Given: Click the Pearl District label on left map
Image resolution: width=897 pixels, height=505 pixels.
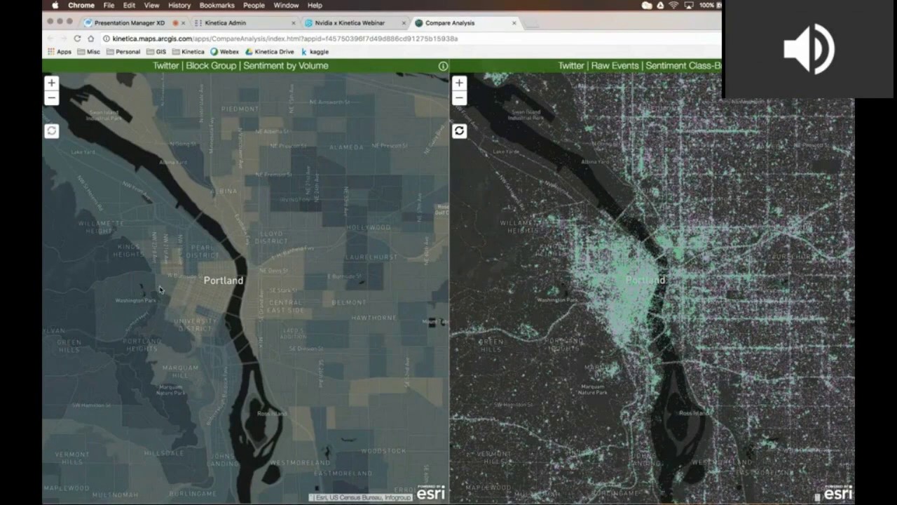Looking at the screenshot, I should pos(203,252).
